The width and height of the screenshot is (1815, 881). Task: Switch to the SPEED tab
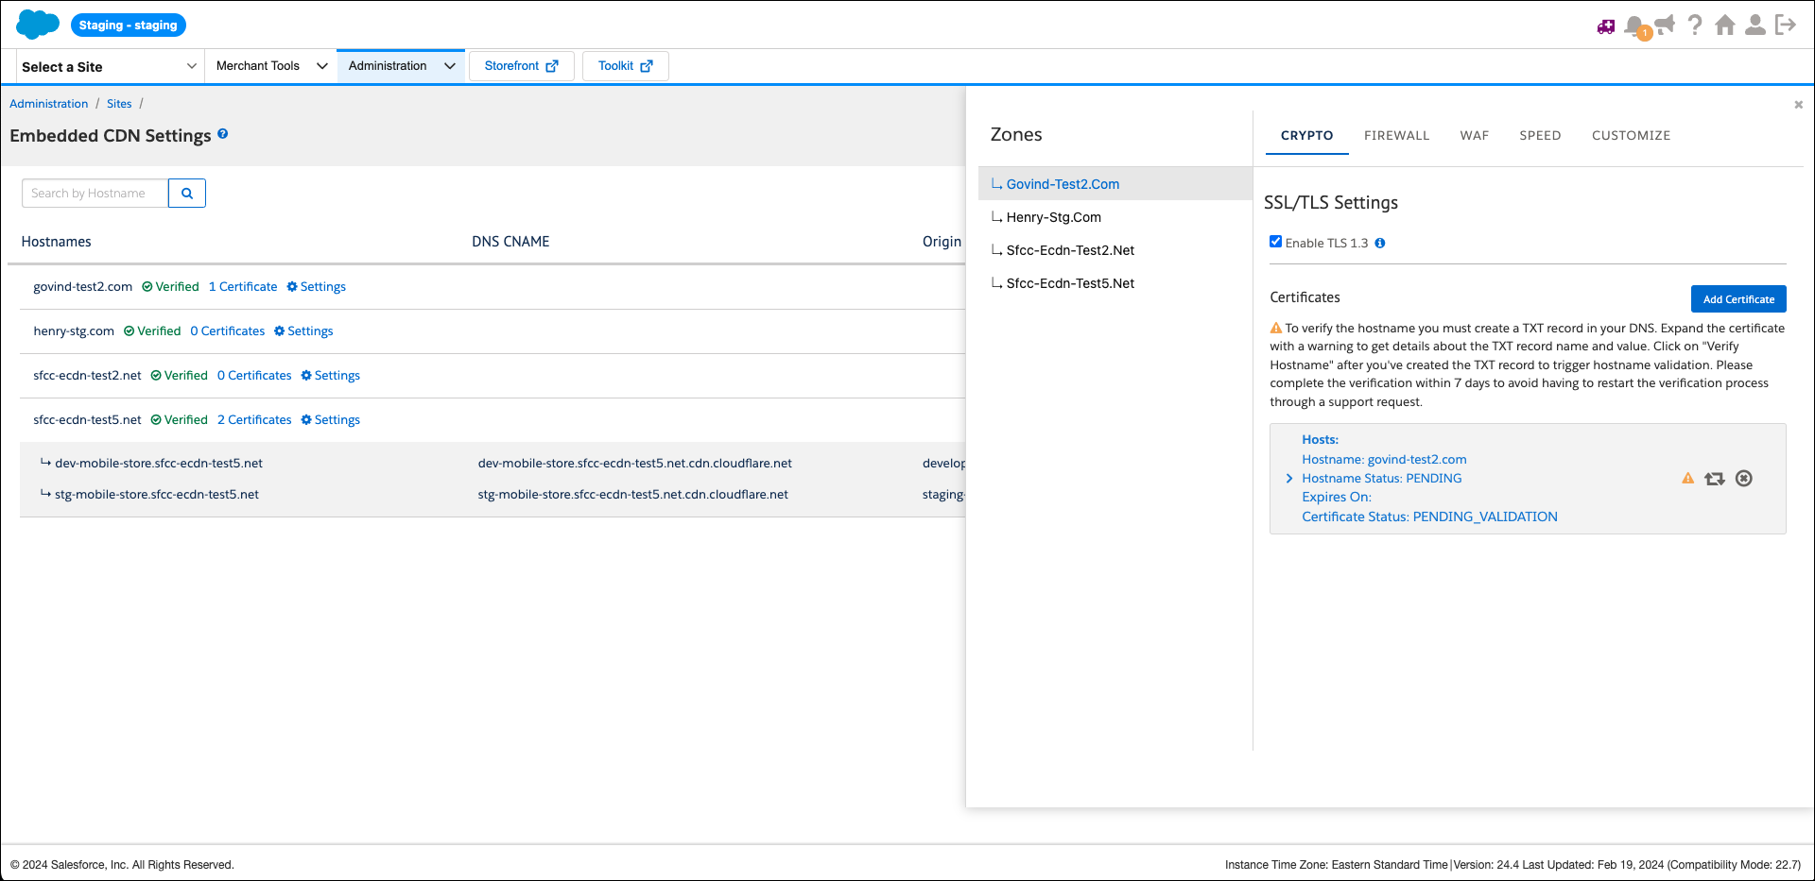(x=1540, y=136)
